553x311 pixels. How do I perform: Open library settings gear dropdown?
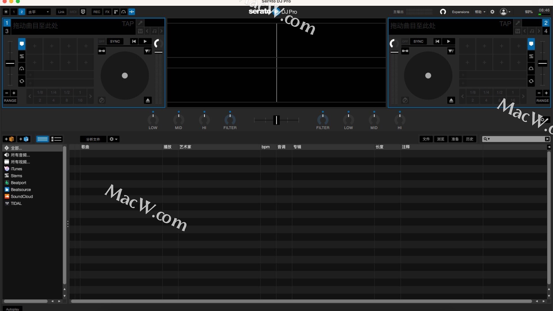(113, 139)
